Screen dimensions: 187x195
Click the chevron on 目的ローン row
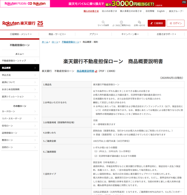click(x=35, y=147)
